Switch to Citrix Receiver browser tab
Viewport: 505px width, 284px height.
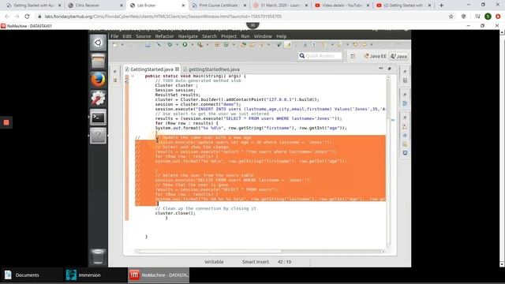[x=95, y=6]
